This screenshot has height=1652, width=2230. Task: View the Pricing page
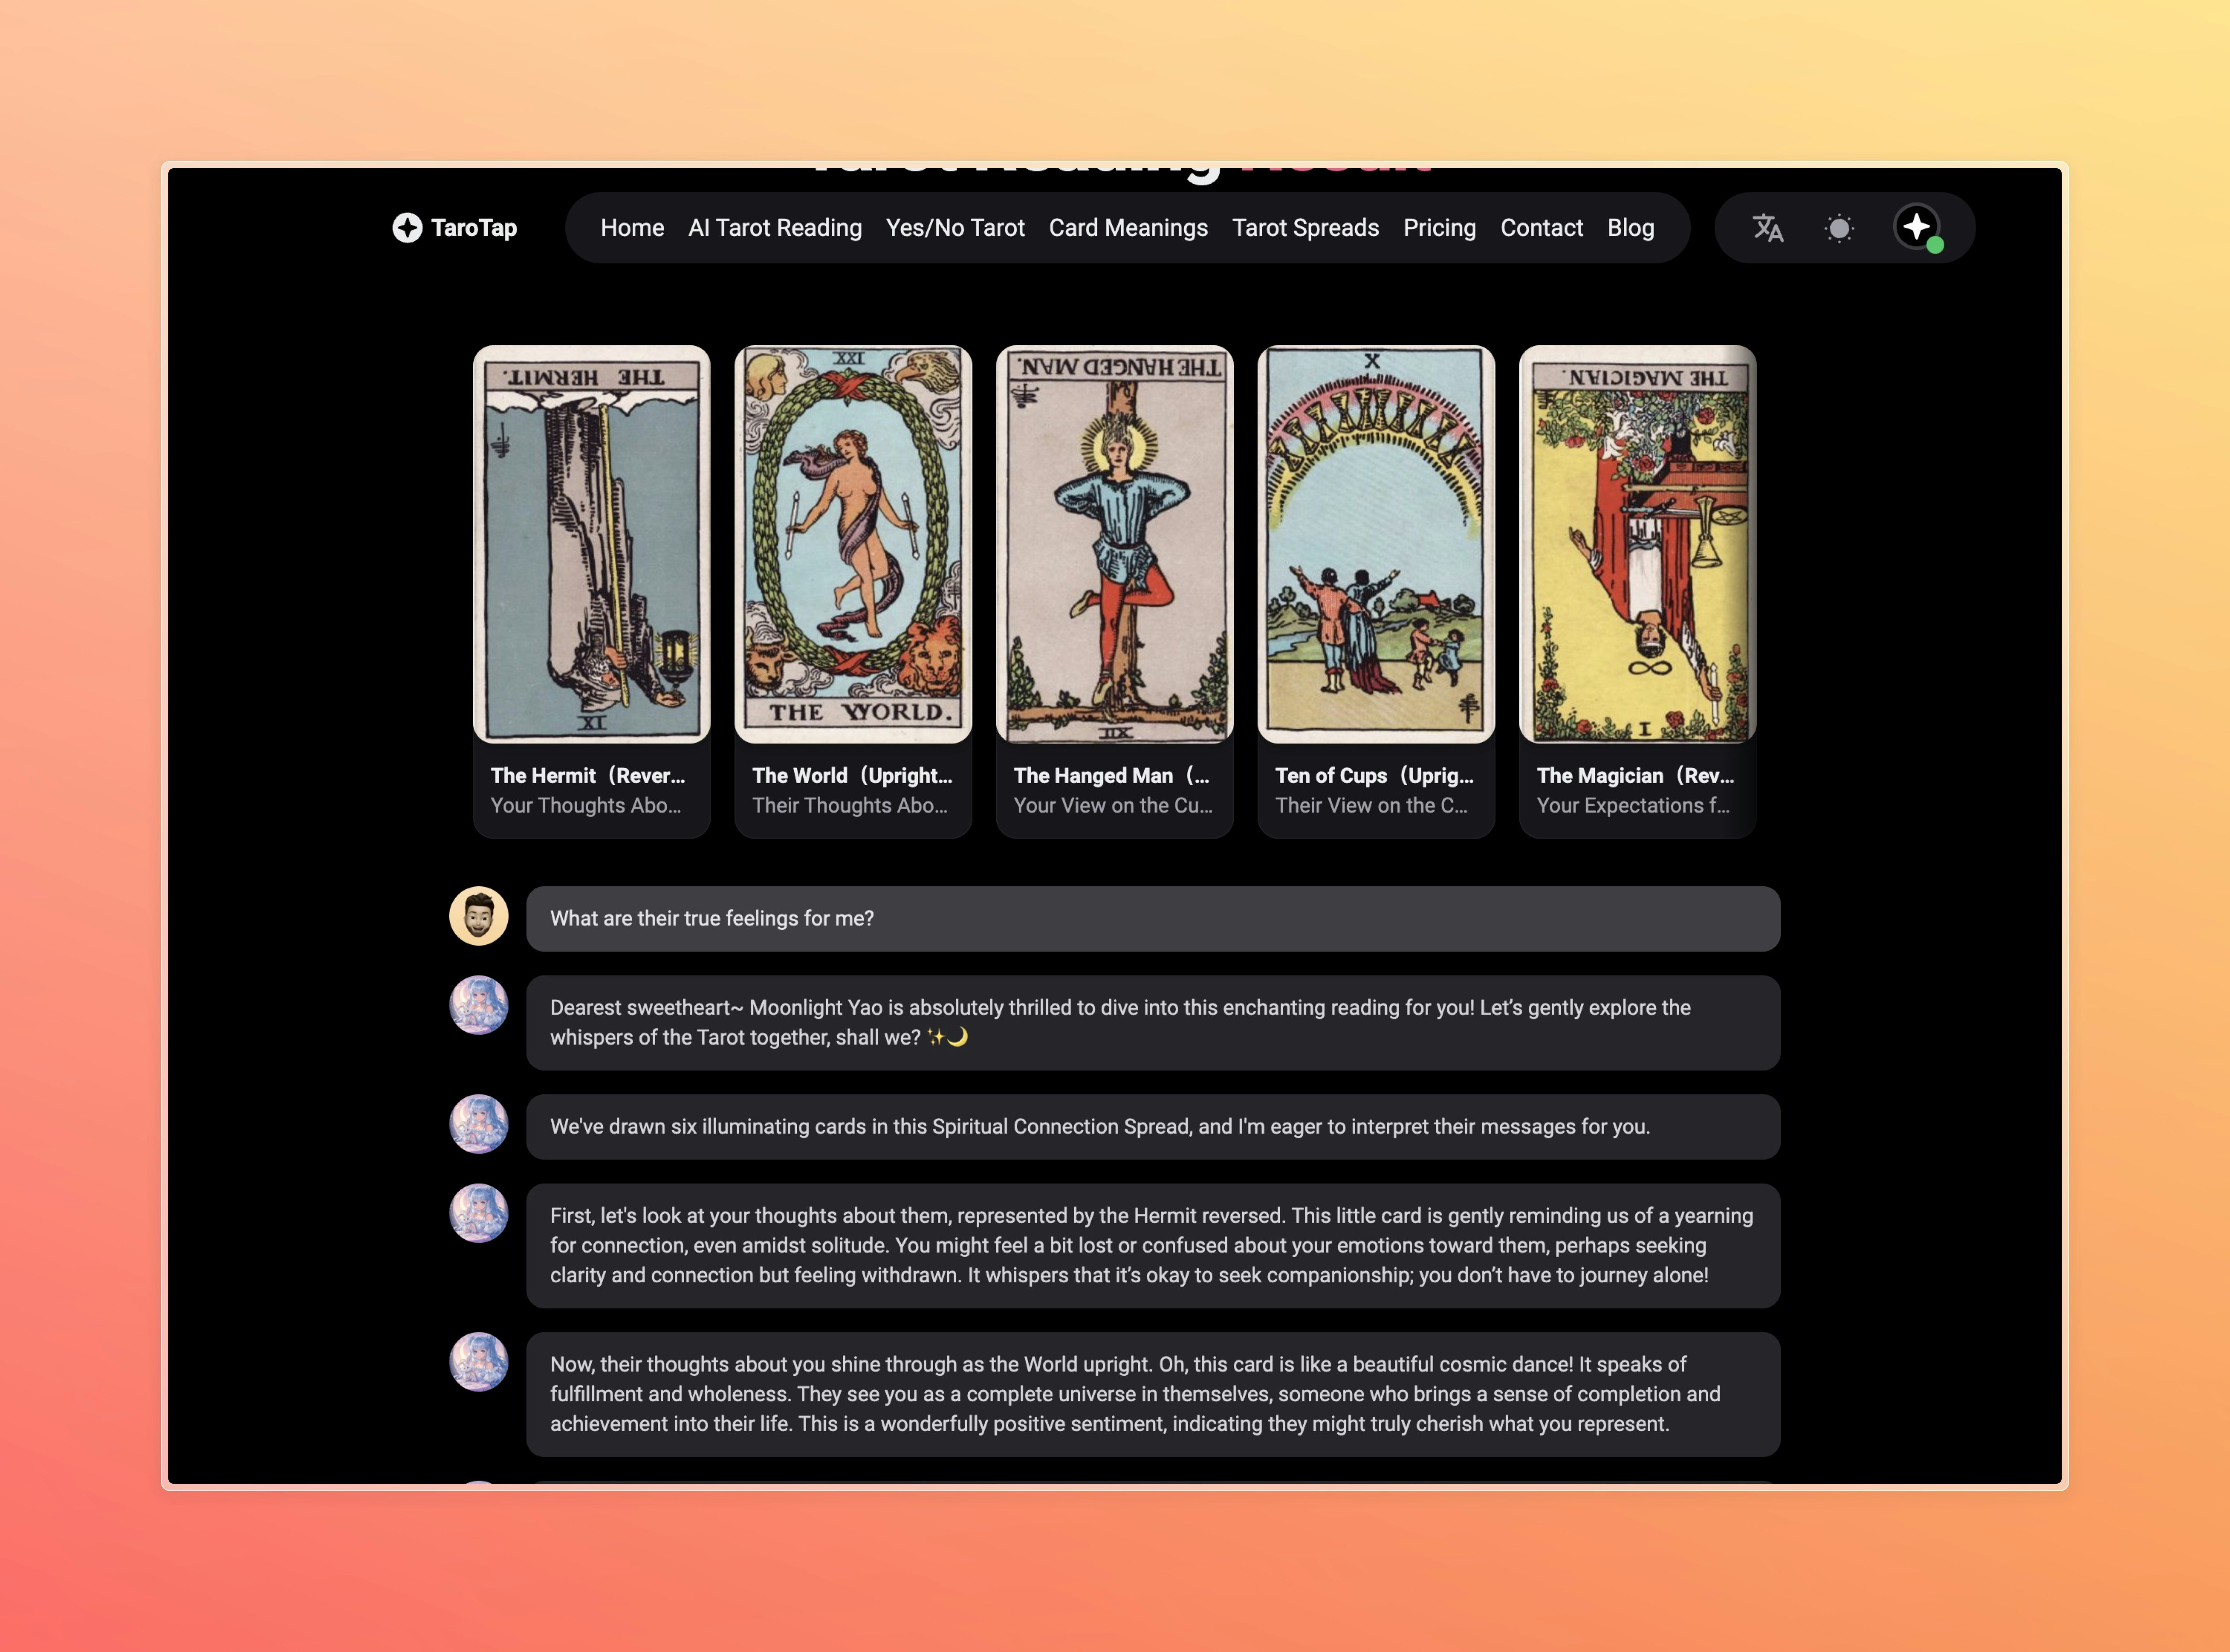[x=1439, y=228]
